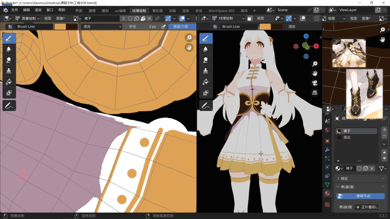Image resolution: width=390 pixels, height=219 pixels.
Task: Click the X axis on navigation gizmo
Action: pyautogui.click(x=316, y=46)
